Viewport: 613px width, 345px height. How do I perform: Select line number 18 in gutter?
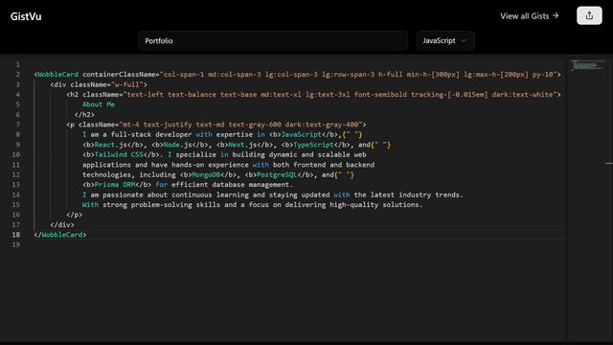click(15, 235)
